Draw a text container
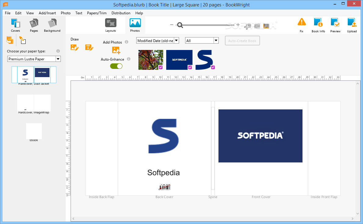The image size is (363, 224). 89,48
